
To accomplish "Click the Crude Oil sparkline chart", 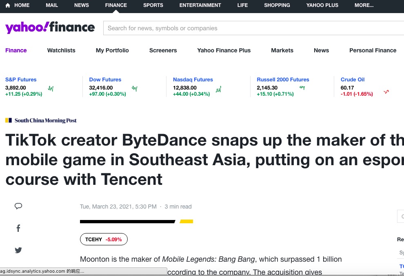I will (x=386, y=92).
